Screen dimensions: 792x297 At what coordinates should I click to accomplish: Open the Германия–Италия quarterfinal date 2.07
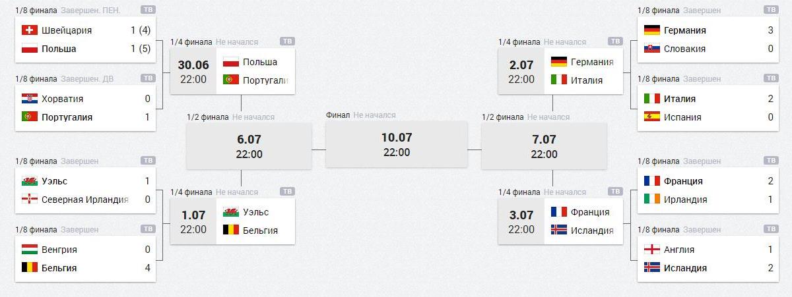click(x=521, y=71)
